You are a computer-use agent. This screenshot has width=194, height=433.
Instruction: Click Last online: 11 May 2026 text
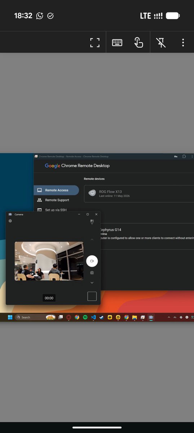pyautogui.click(x=114, y=196)
